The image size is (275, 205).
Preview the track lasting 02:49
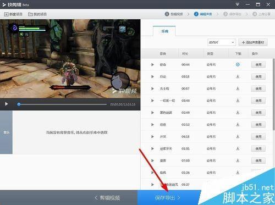tap(152, 113)
